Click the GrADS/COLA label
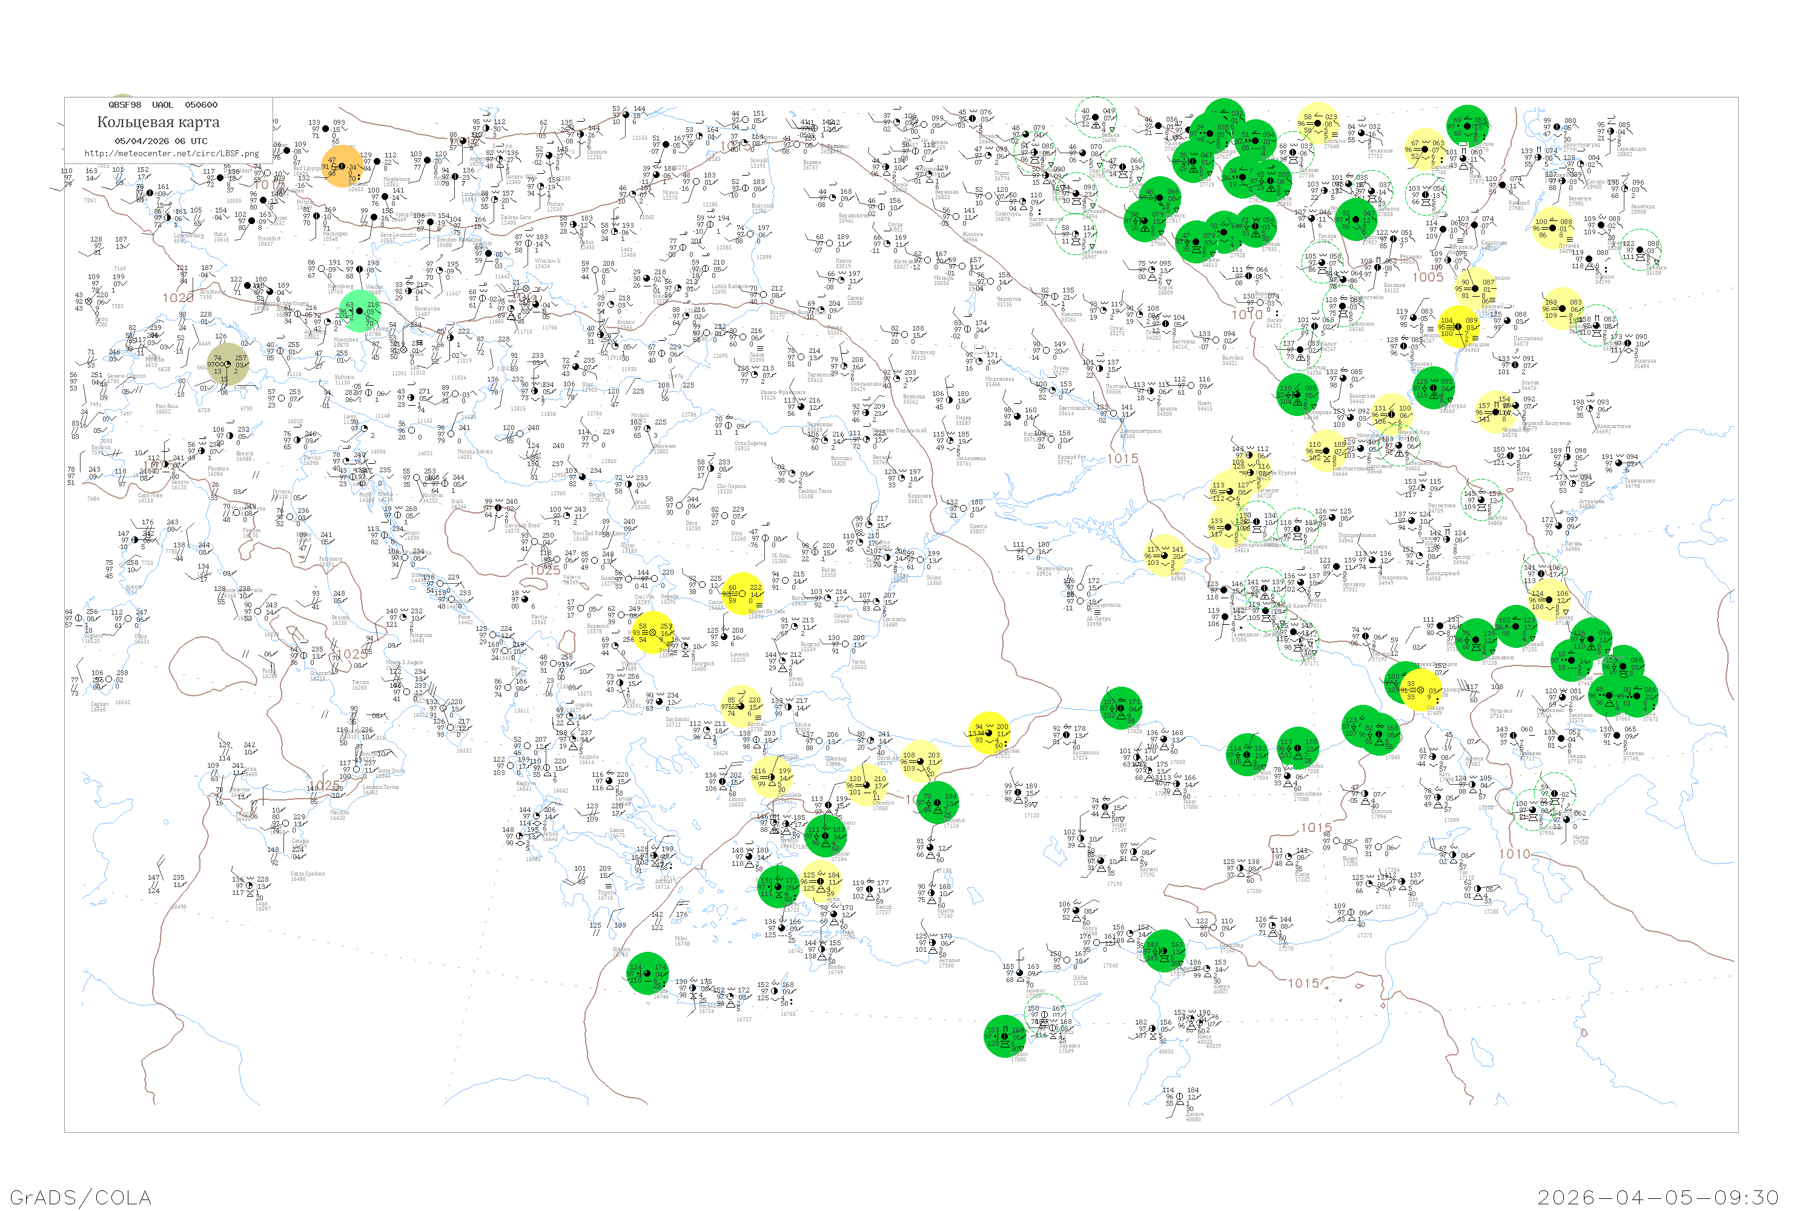Image resolution: width=1817 pixels, height=1211 pixels. click(81, 1197)
